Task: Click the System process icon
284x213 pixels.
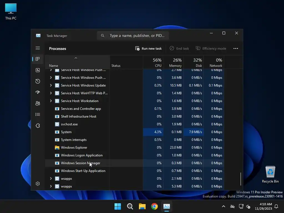Action: (57, 132)
